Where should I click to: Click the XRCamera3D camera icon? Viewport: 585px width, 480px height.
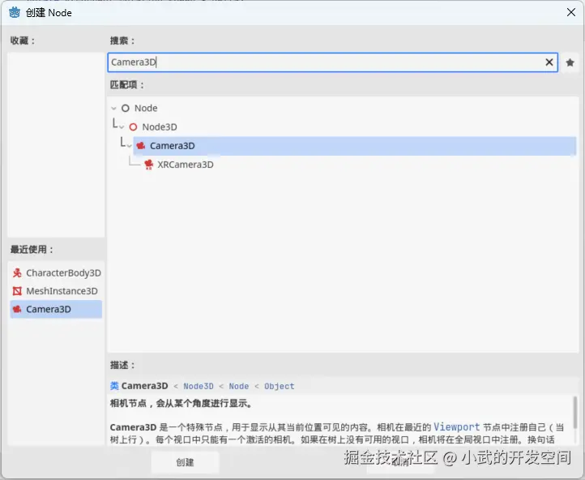(148, 165)
